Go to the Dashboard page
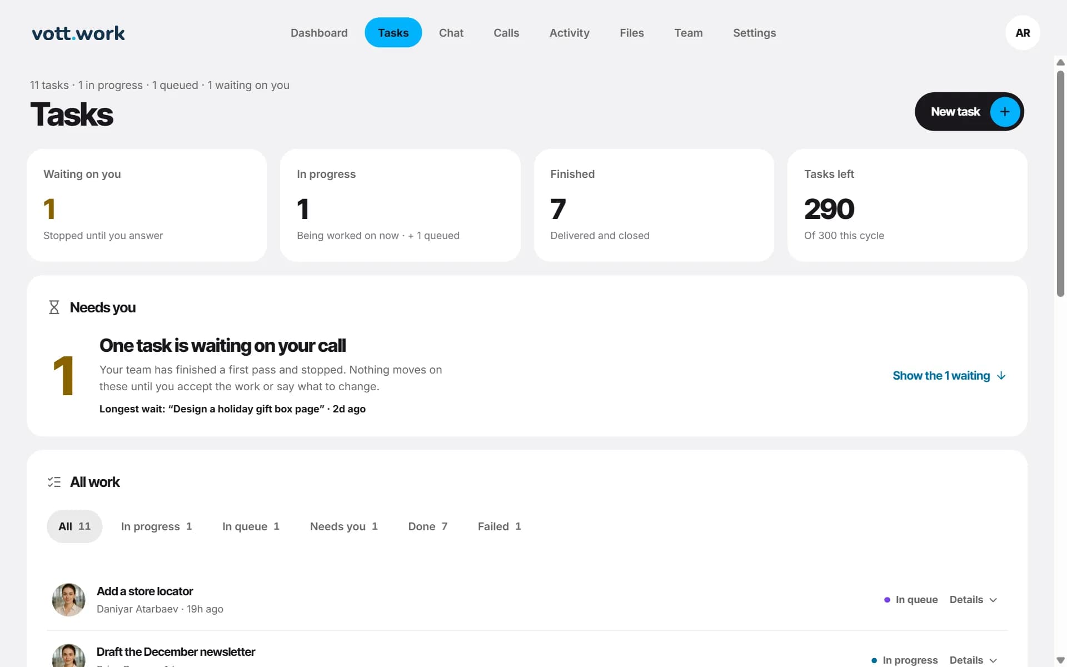The width and height of the screenshot is (1067, 667). (319, 33)
